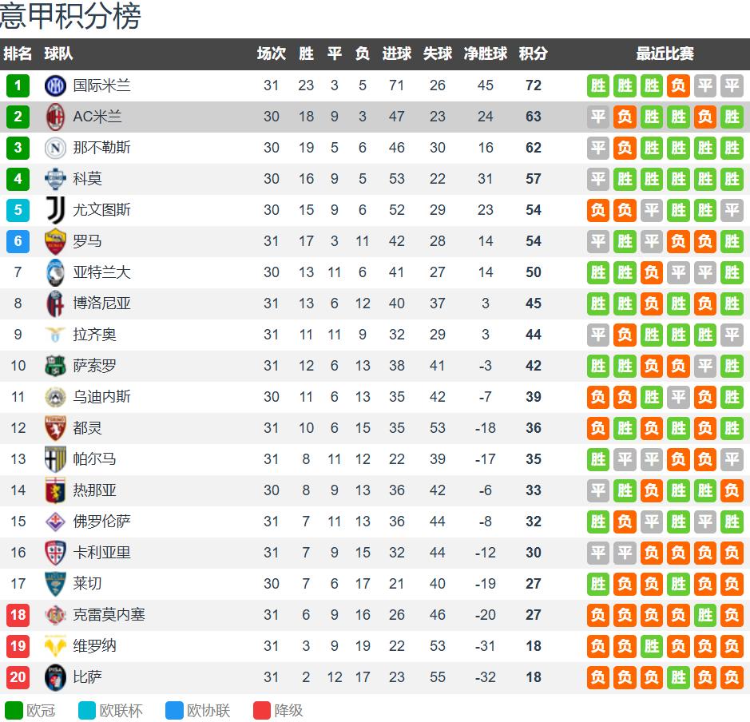750x722 pixels.
Task: Open the 博洛尼亚 team name link
Action: (x=102, y=303)
